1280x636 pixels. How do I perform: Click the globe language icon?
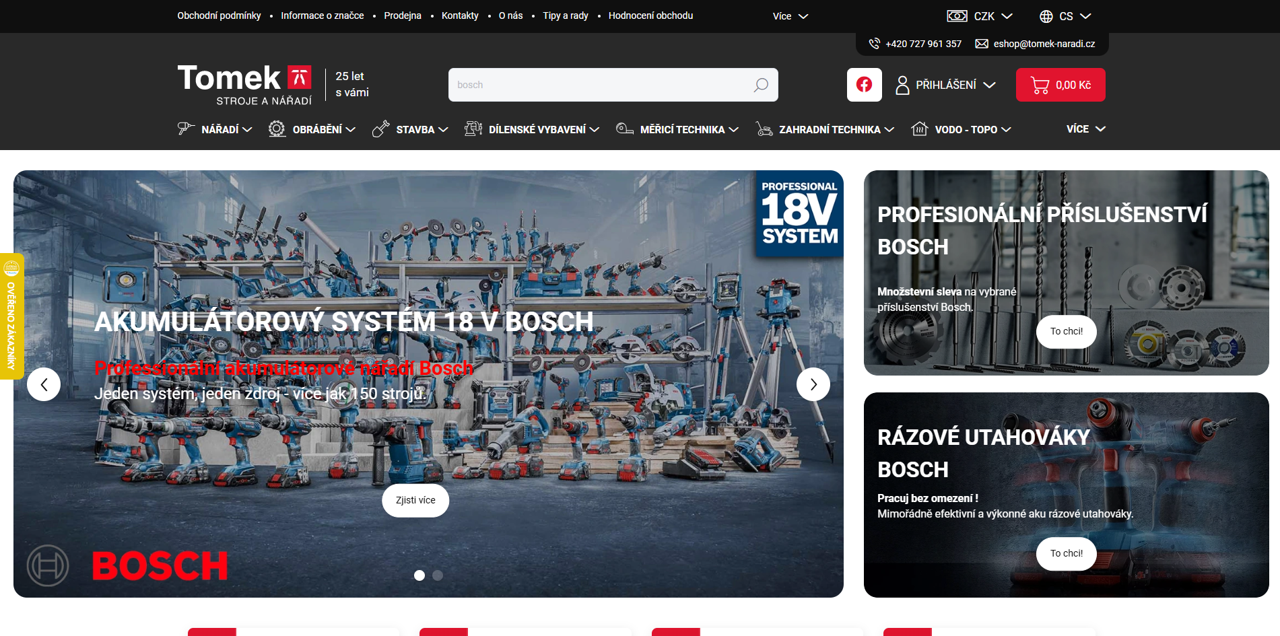pos(1046,16)
